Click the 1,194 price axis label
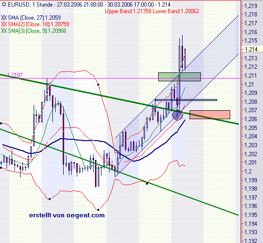This screenshot has width=263, height=243. [x=251, y=224]
